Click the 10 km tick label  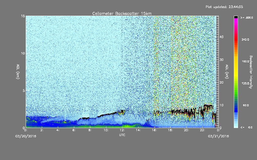click(22, 53)
